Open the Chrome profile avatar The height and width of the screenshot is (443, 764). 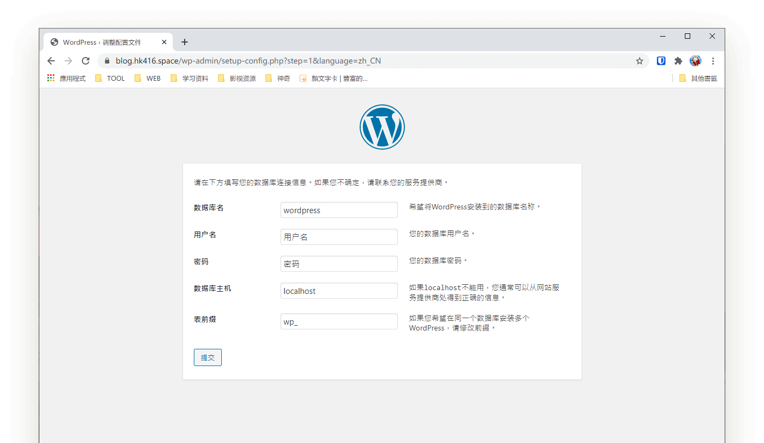(696, 61)
